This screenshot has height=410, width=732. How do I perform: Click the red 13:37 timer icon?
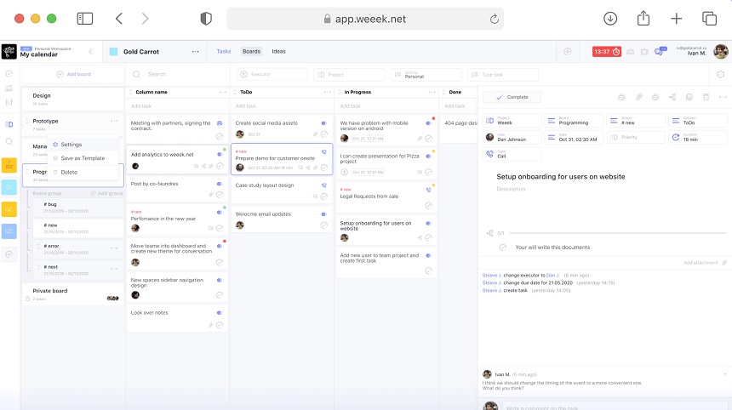click(606, 52)
